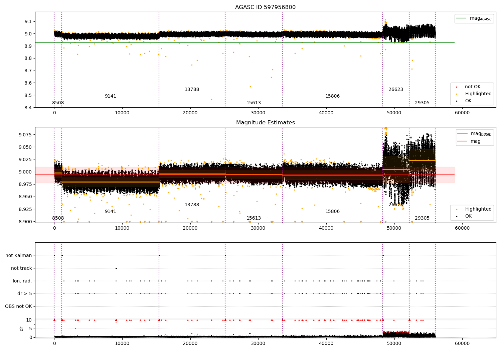Click the 'dr' axis label
This screenshot has width=501, height=351.
coord(22,329)
